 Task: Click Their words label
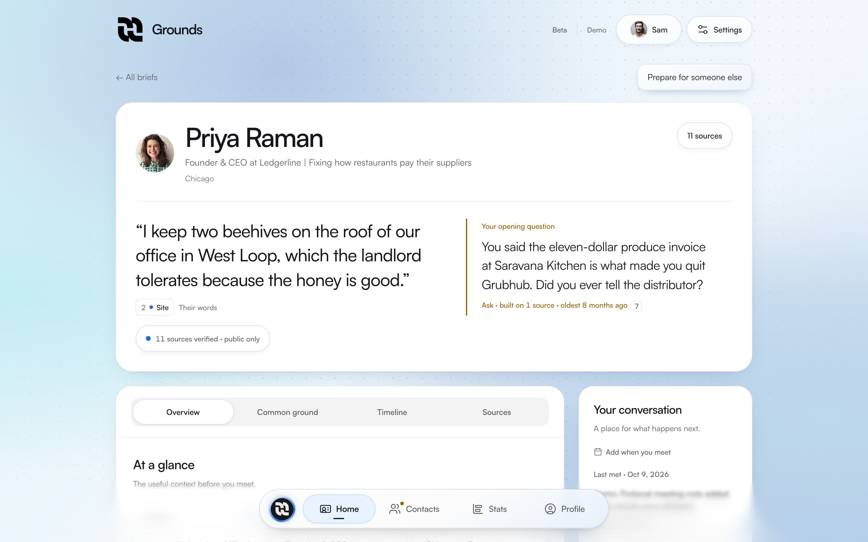(x=198, y=307)
